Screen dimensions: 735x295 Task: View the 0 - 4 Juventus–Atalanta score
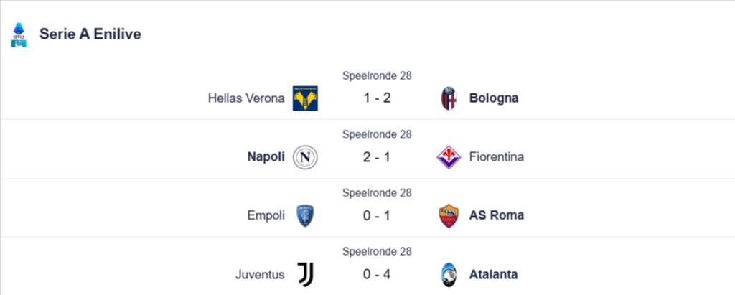[x=377, y=274]
